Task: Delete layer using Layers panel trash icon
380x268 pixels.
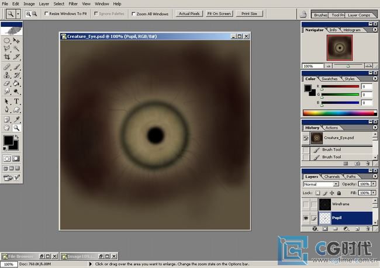Action: pyautogui.click(x=368, y=228)
